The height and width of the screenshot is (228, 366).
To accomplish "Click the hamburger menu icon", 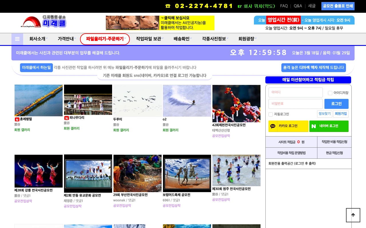I will click(17, 39).
